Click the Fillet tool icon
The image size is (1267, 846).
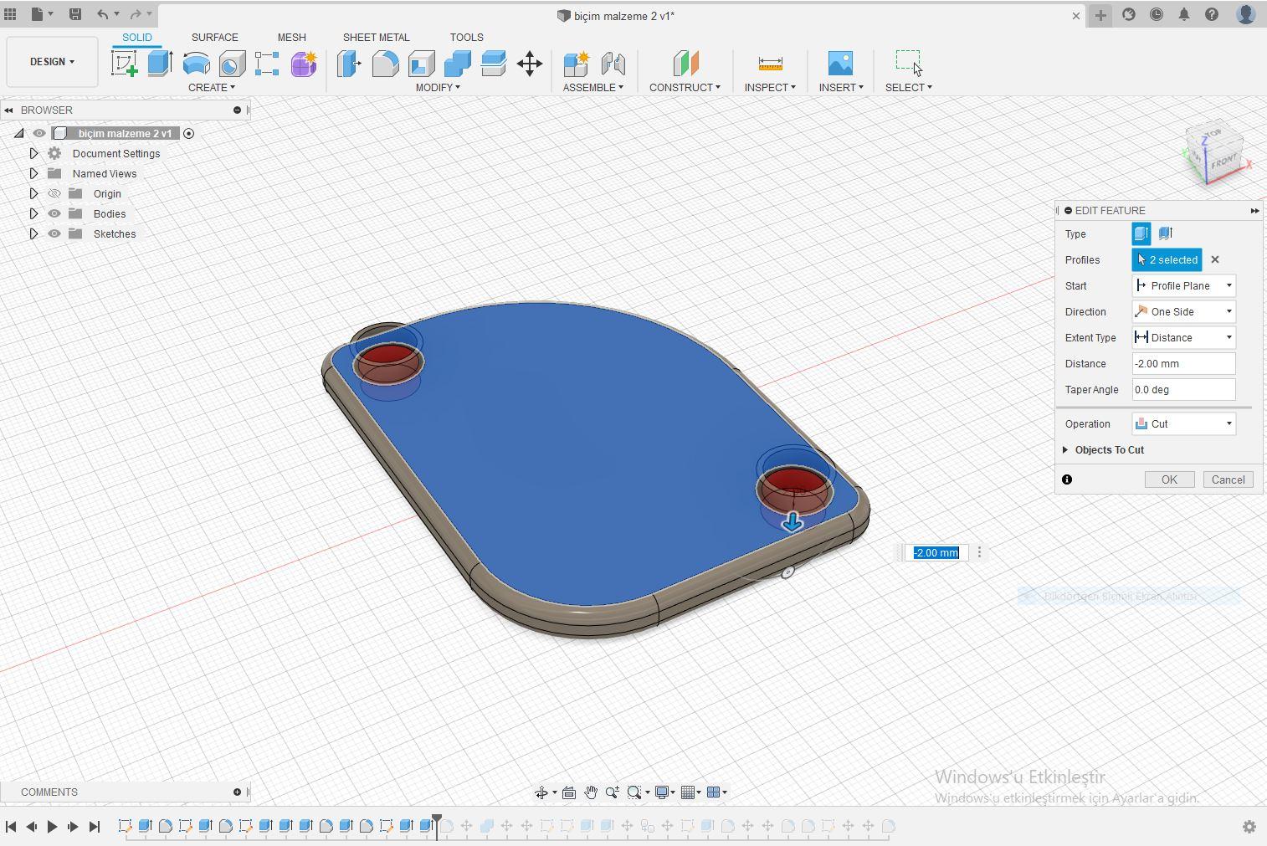click(385, 64)
